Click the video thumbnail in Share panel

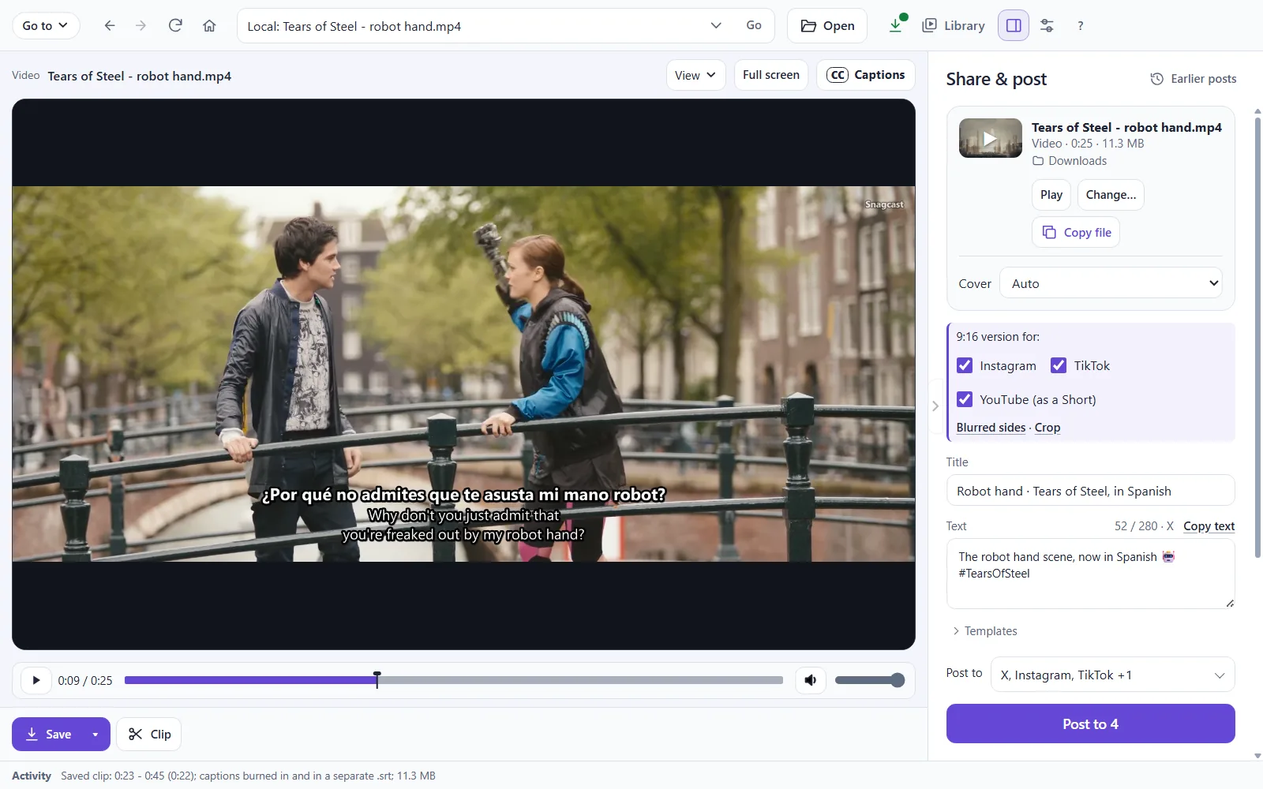tap(990, 138)
